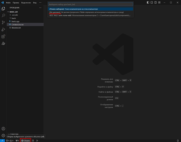Open the Файл menu

(x=8, y=3)
